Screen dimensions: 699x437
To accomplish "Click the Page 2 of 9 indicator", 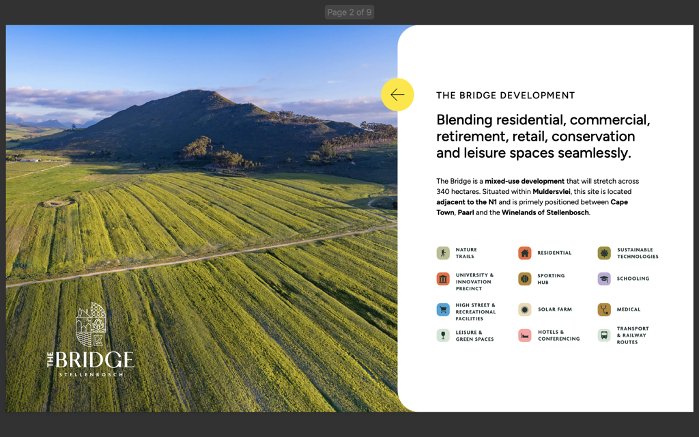I will [x=349, y=12].
